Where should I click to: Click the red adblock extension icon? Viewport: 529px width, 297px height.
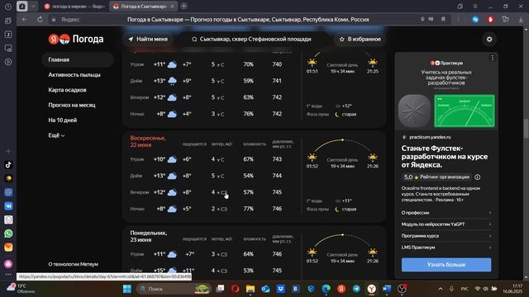(490, 20)
